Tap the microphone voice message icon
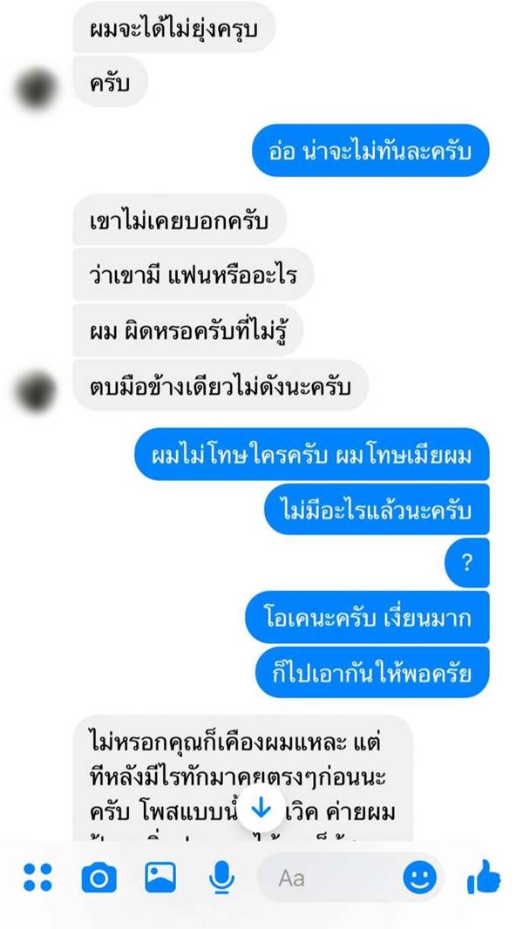The height and width of the screenshot is (929, 523). (221, 878)
